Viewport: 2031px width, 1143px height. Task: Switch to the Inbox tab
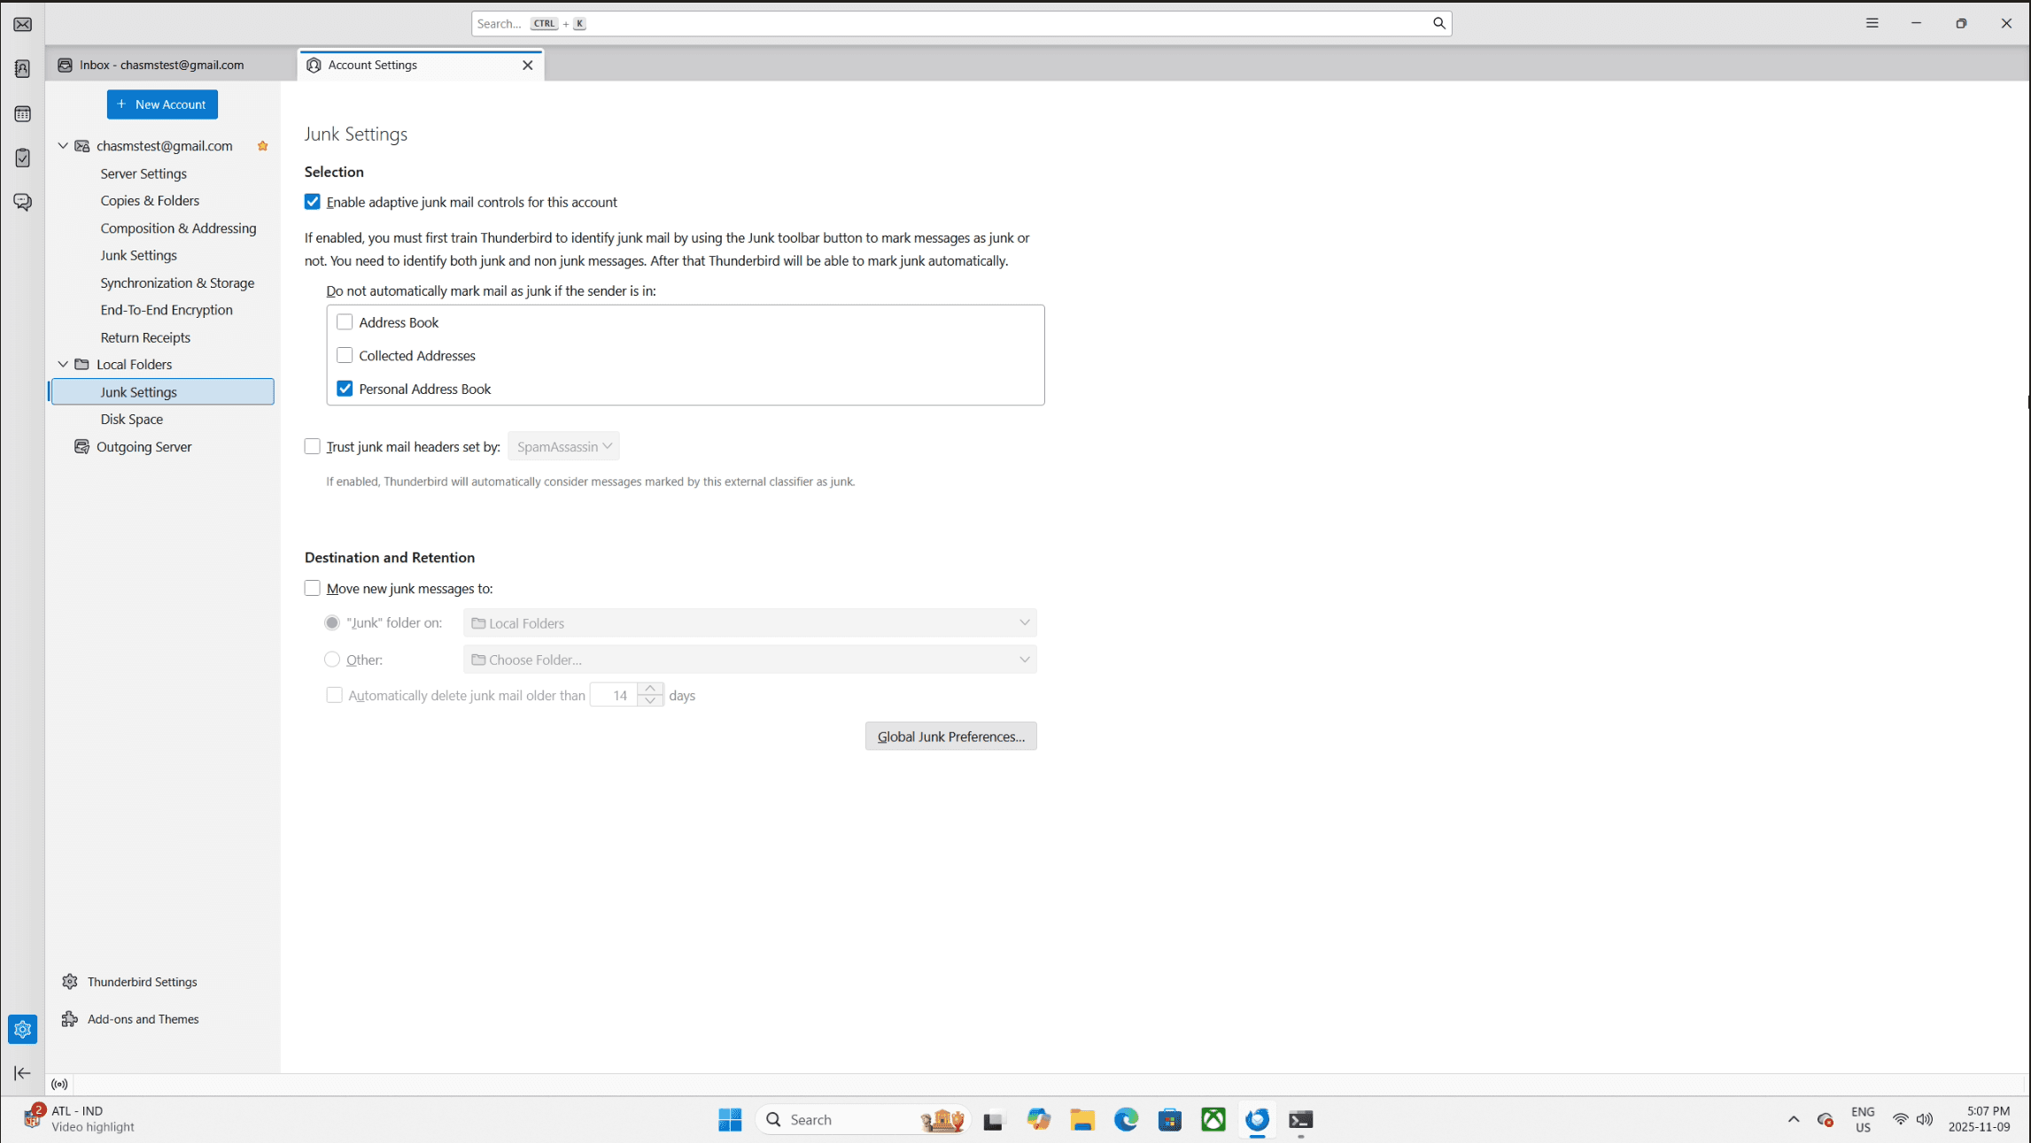[161, 65]
